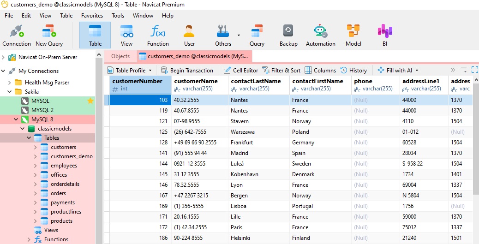This screenshot has width=479, height=244.
Task: Click the contactLastName column header
Action: click(259, 84)
